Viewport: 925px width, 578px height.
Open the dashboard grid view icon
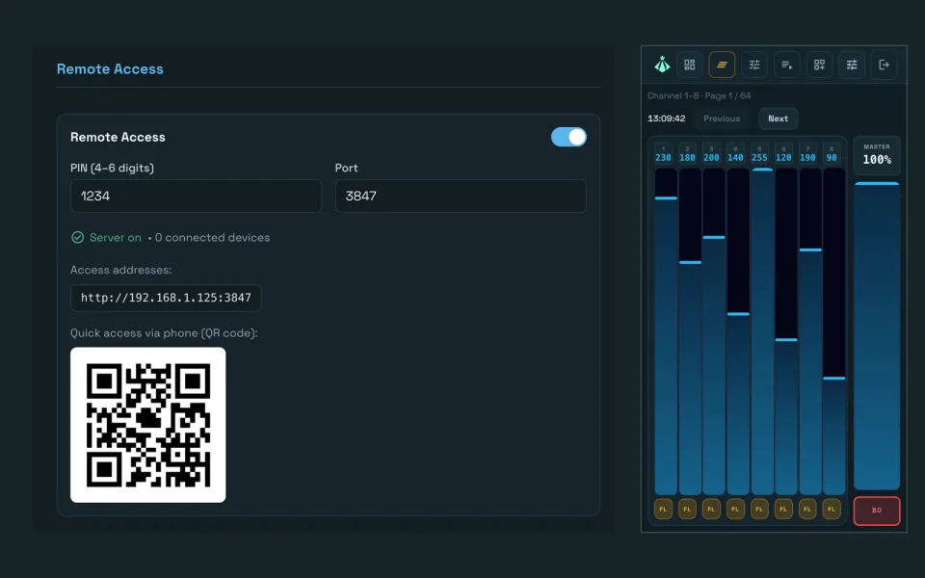689,65
